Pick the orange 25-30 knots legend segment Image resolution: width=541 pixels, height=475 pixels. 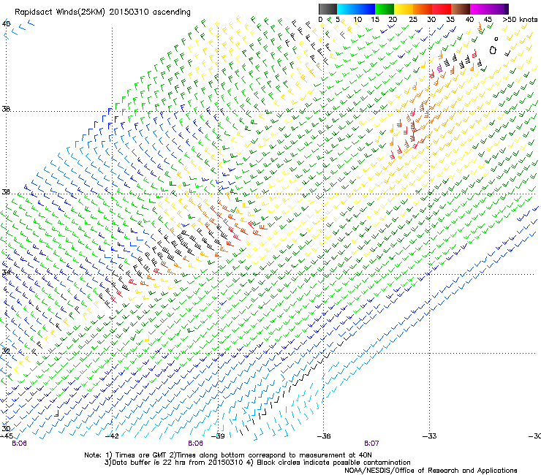tap(423, 9)
